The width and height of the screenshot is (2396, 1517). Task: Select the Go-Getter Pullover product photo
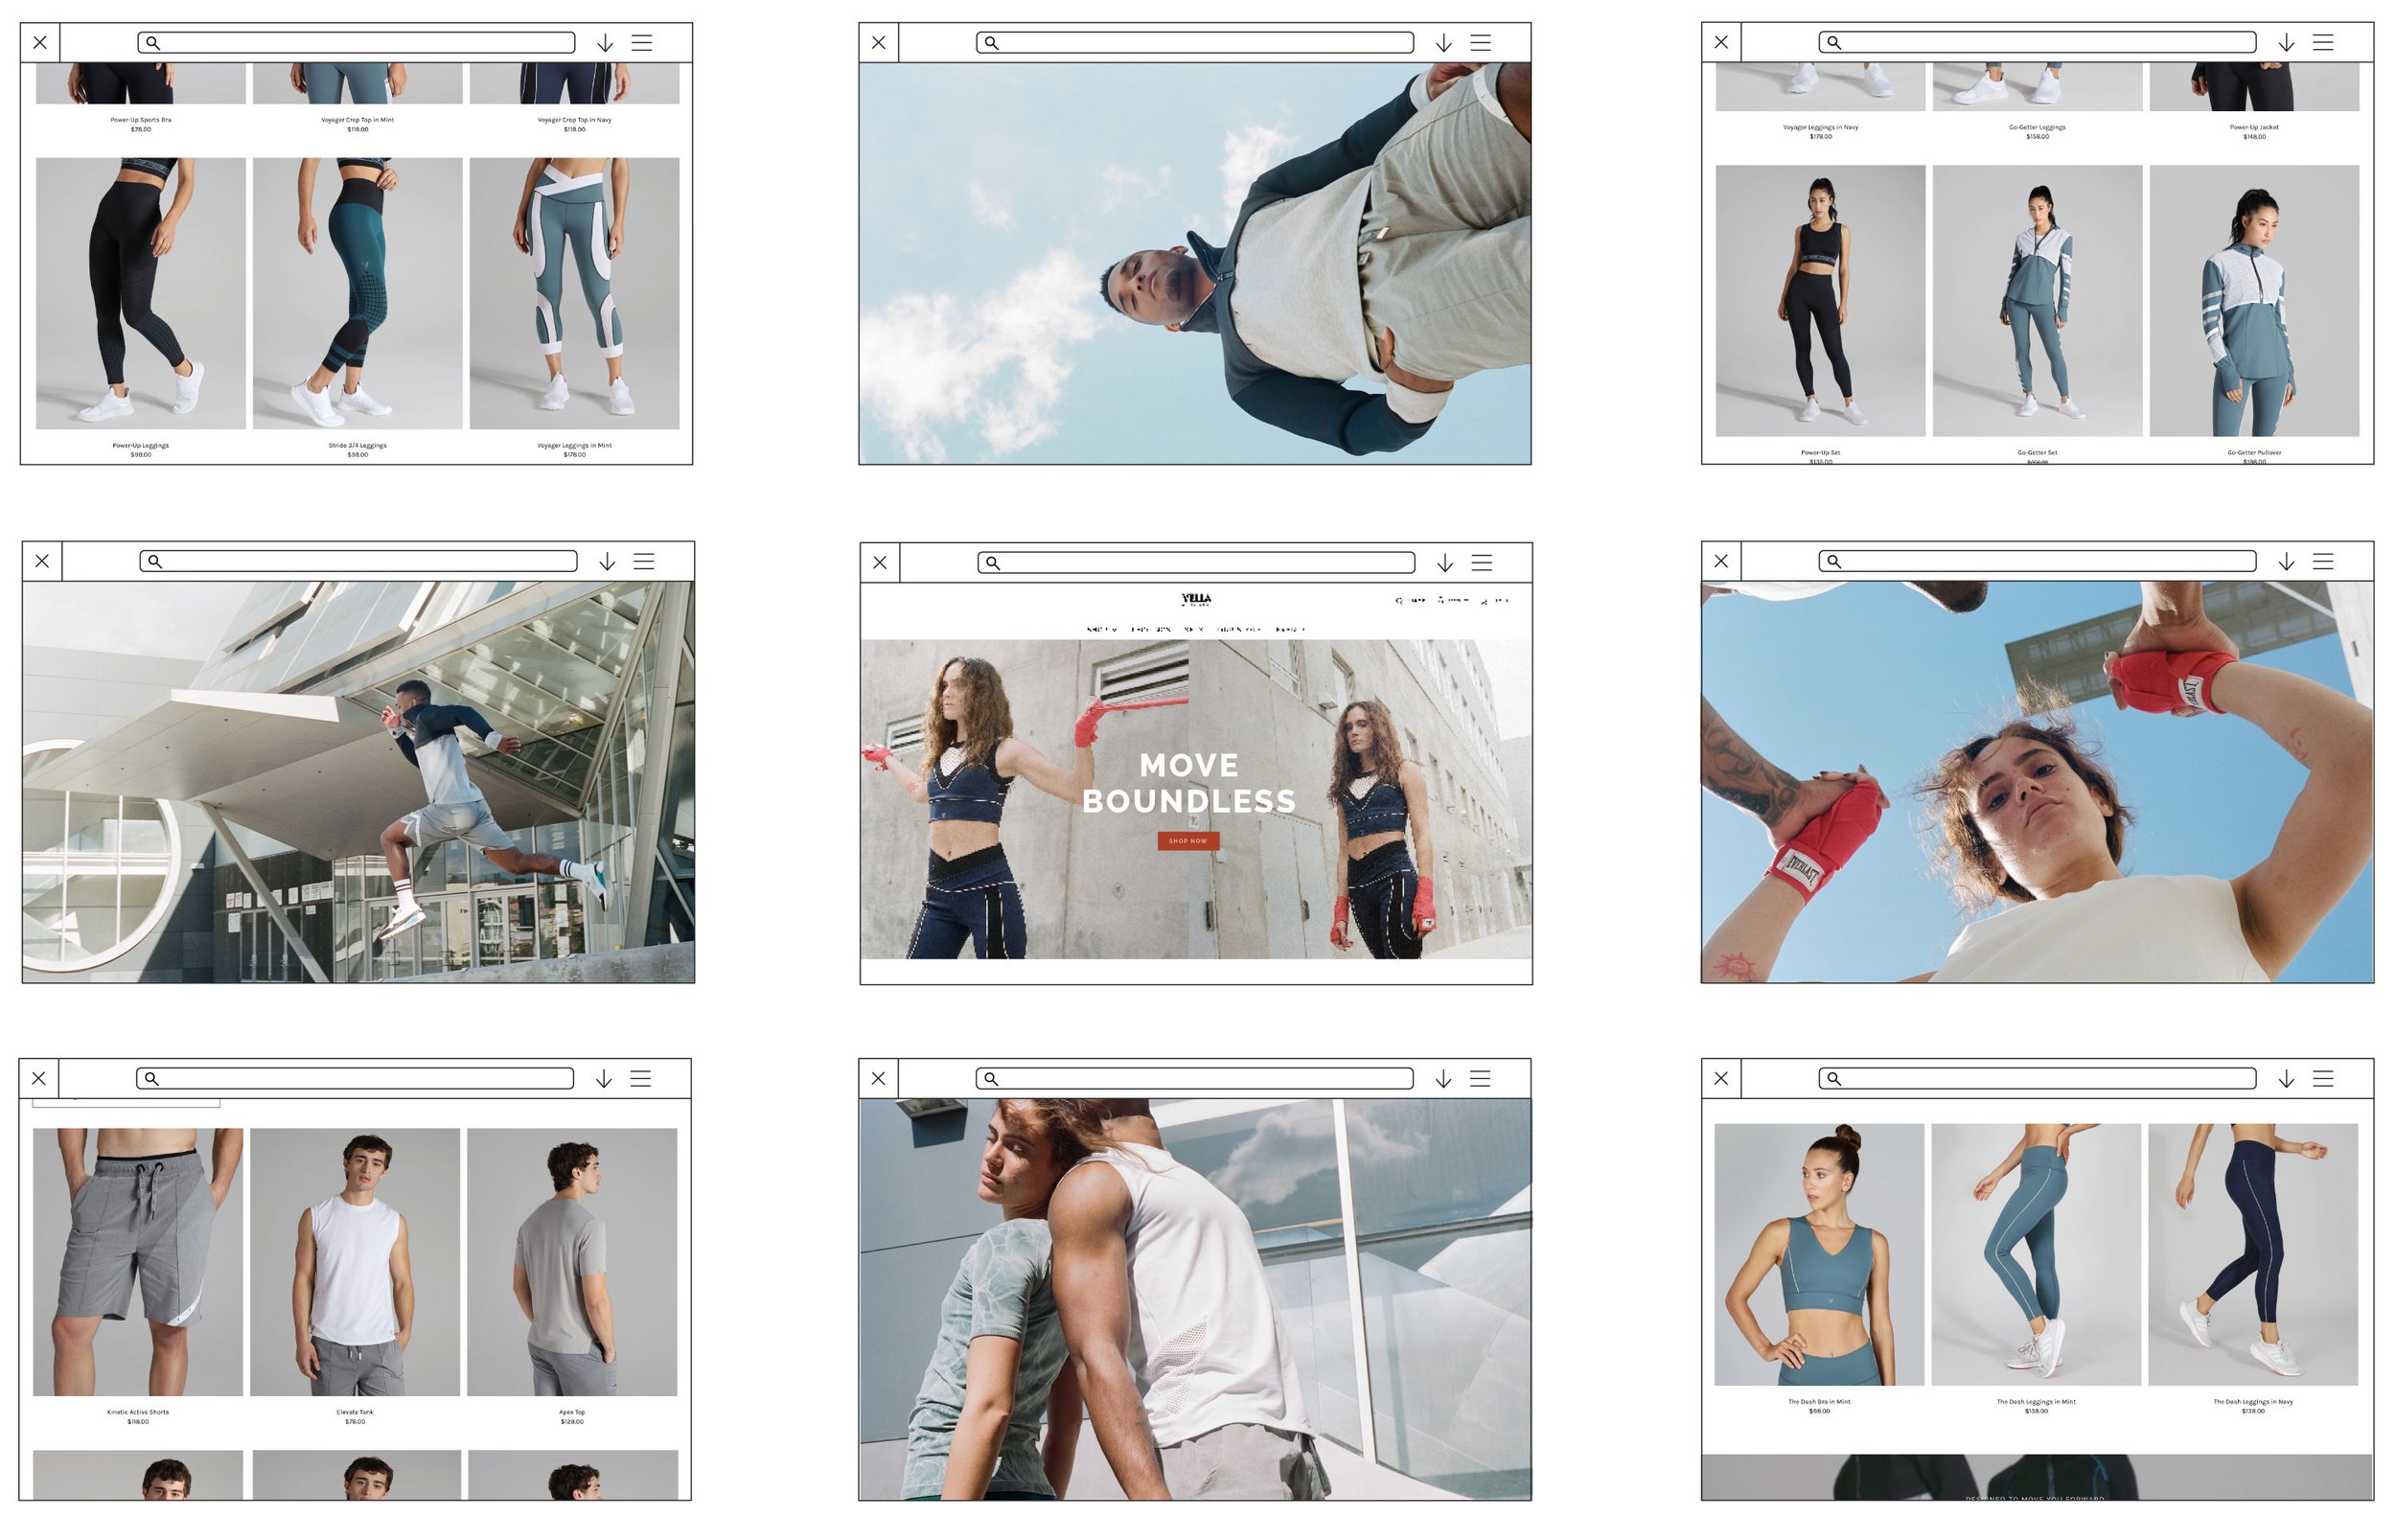(2254, 300)
